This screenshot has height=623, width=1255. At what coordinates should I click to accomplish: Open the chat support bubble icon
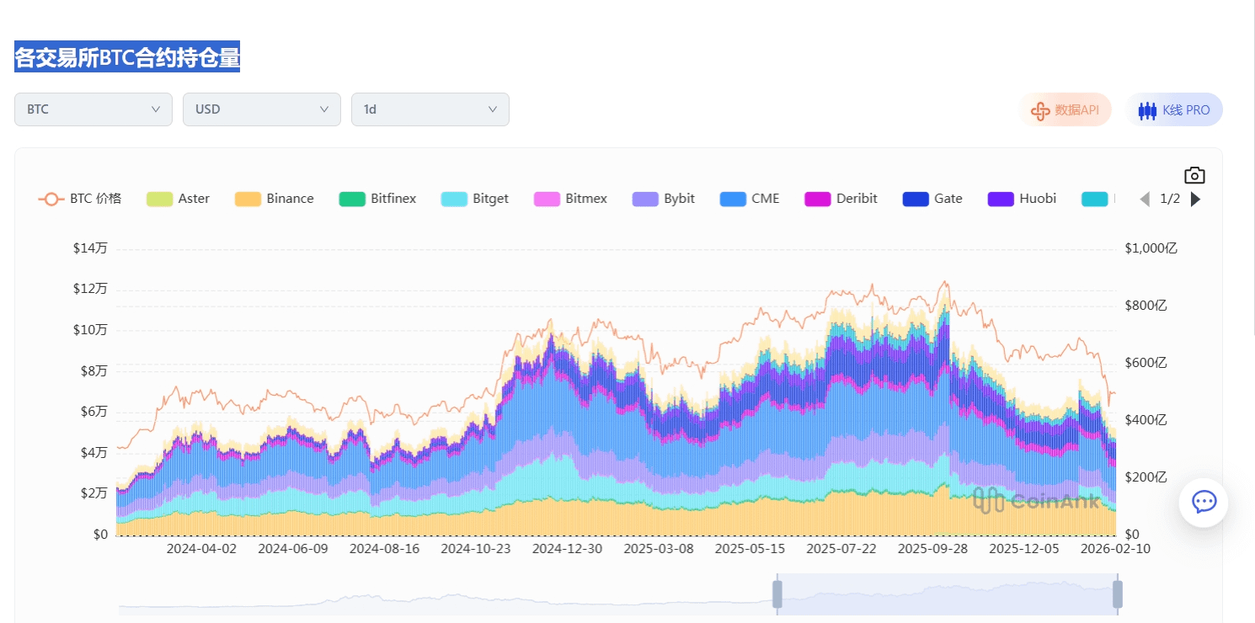(1204, 503)
